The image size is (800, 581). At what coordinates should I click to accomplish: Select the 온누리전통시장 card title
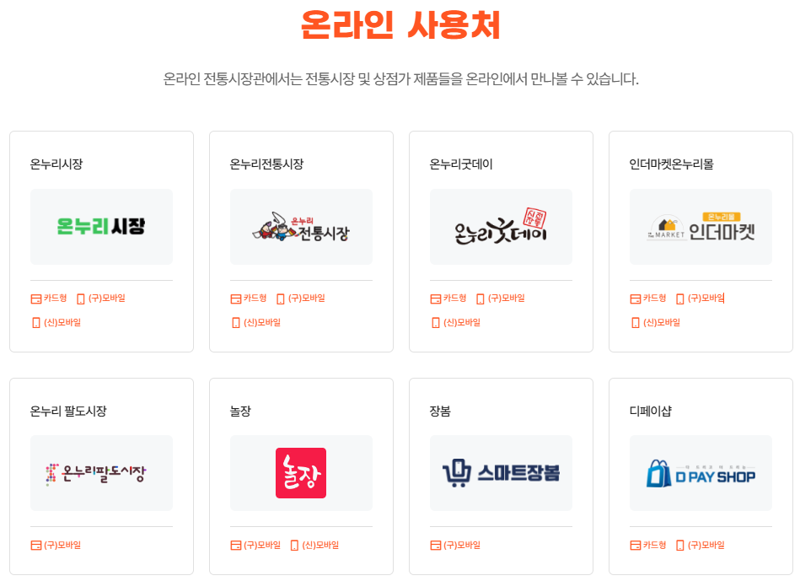(267, 164)
